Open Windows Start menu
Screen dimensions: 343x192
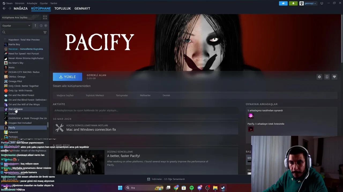tap(120, 188)
